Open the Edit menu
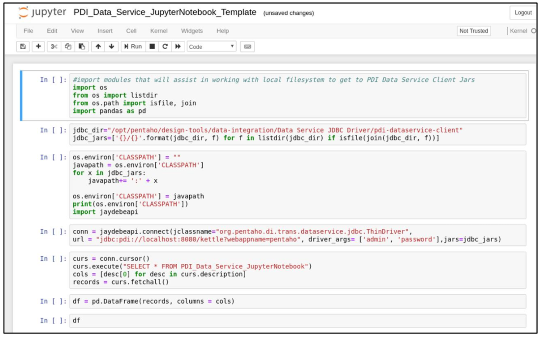Screen dimensions: 541x337 (52, 31)
